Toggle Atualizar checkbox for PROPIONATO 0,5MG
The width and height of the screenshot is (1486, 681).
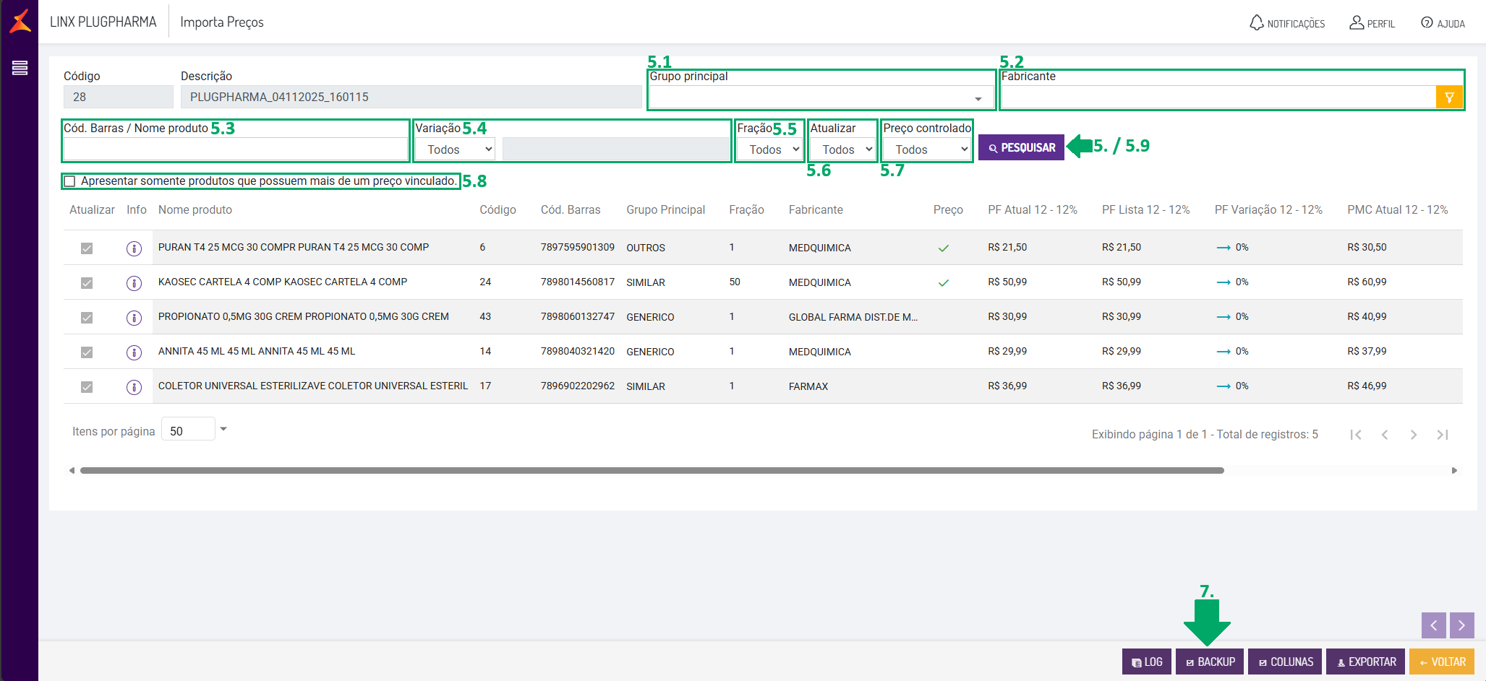[x=87, y=318]
